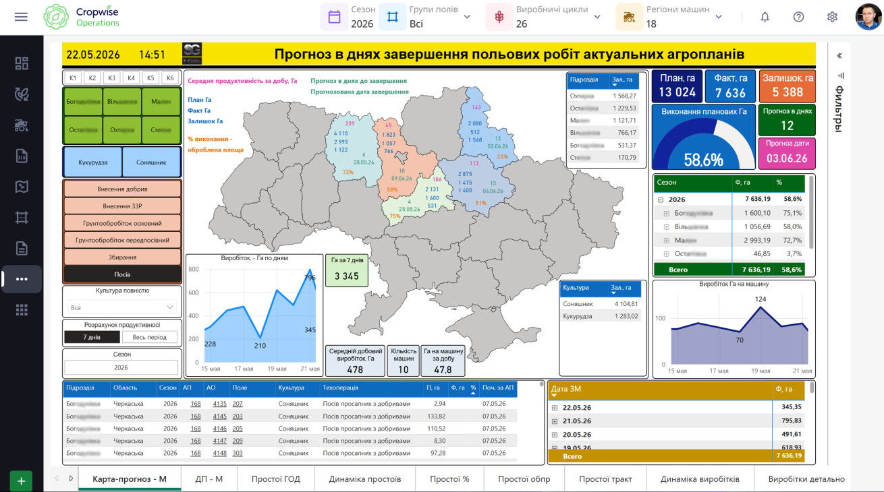Open Регіони машин dropdown
This screenshot has width=884, height=492.
click(719, 17)
